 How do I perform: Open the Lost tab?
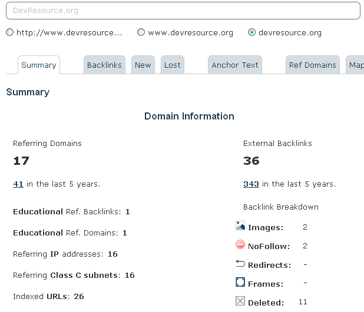point(173,65)
